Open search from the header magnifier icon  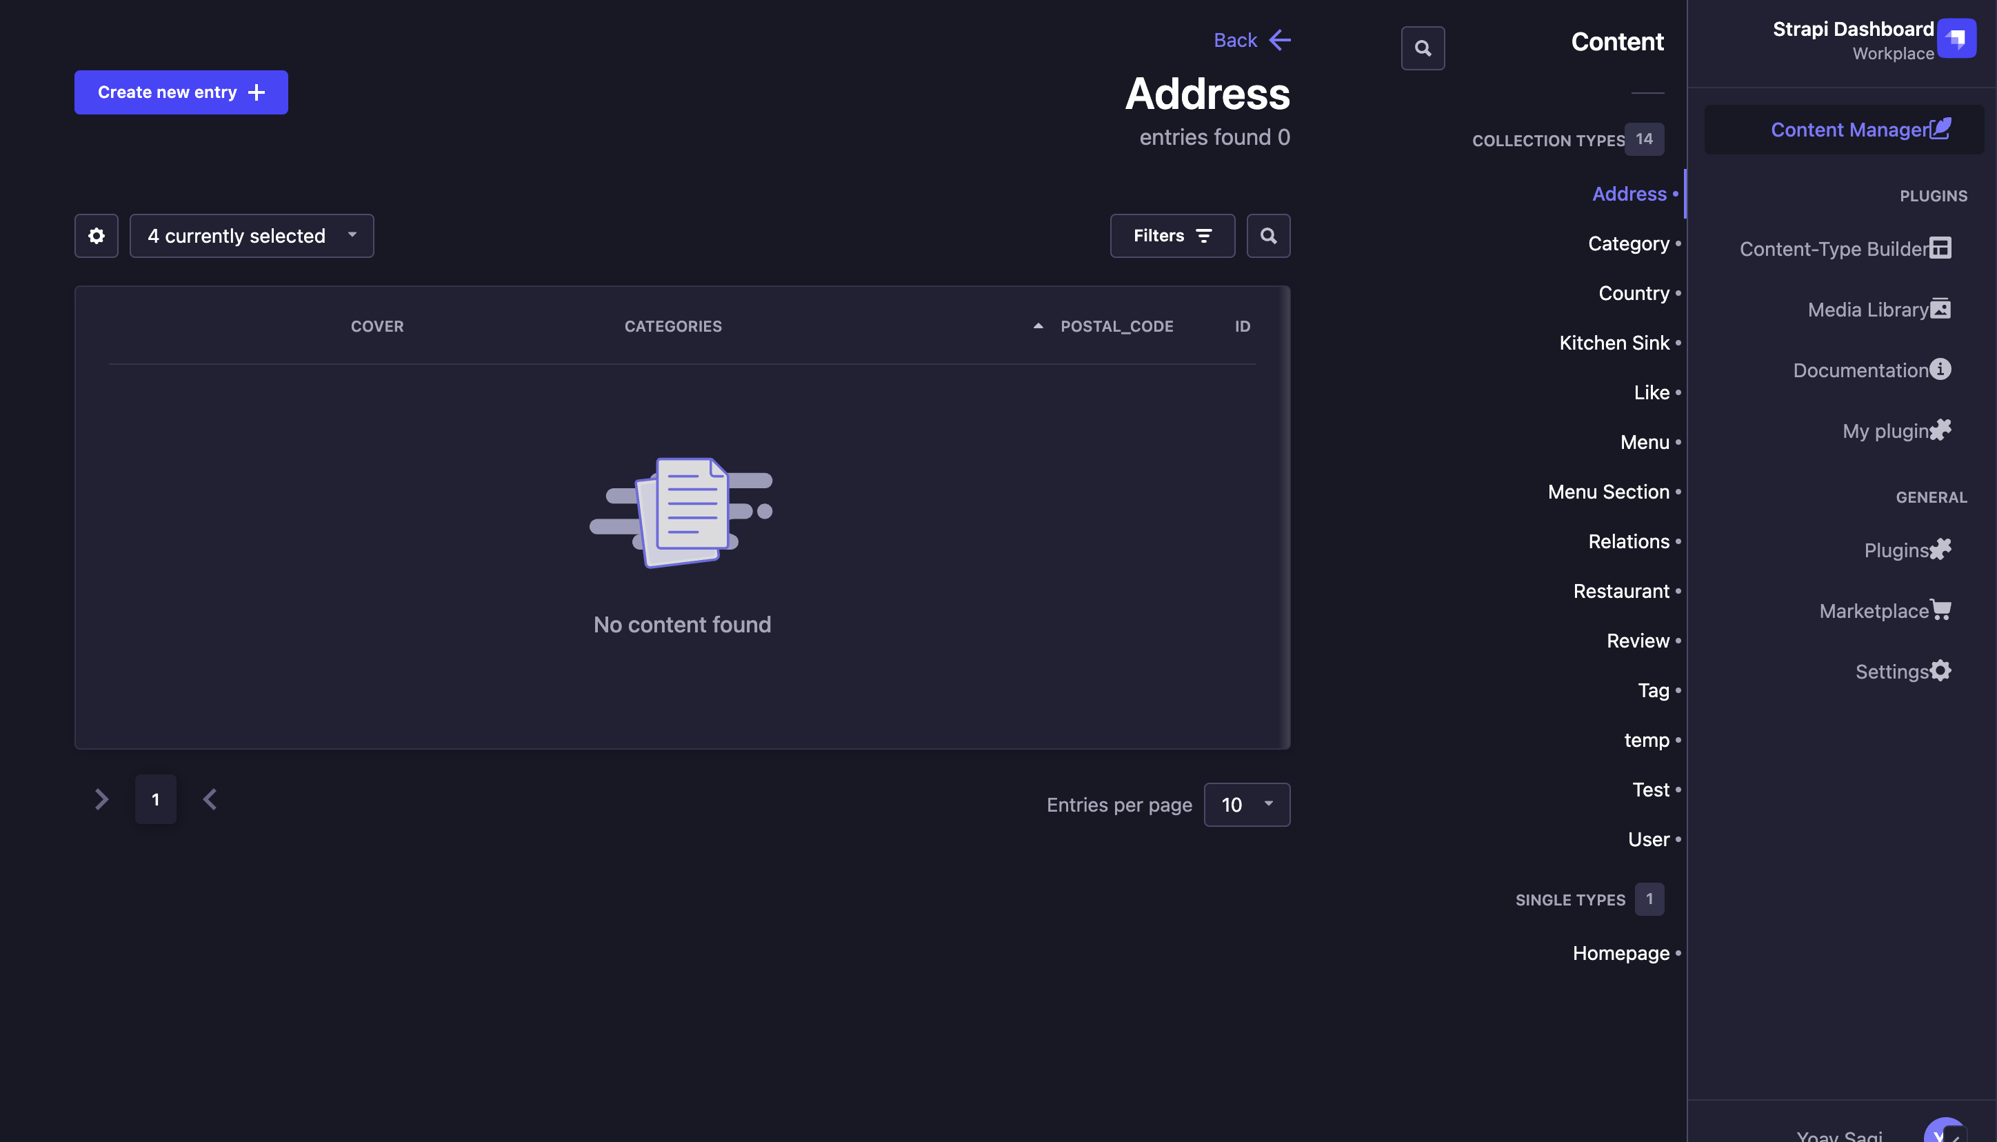click(1423, 48)
